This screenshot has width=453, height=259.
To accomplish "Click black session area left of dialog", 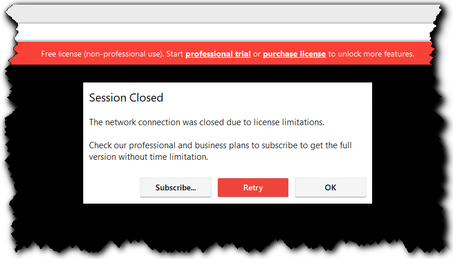I will (x=46, y=144).
